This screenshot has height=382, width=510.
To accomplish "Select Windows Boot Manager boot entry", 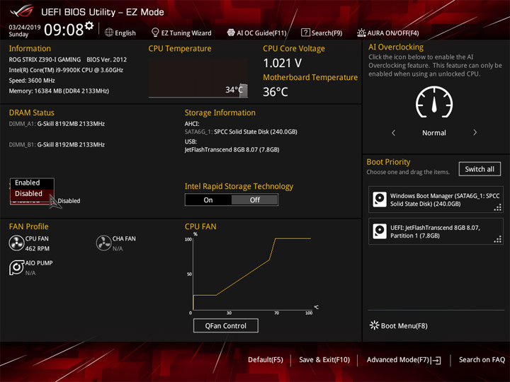I will [436, 199].
